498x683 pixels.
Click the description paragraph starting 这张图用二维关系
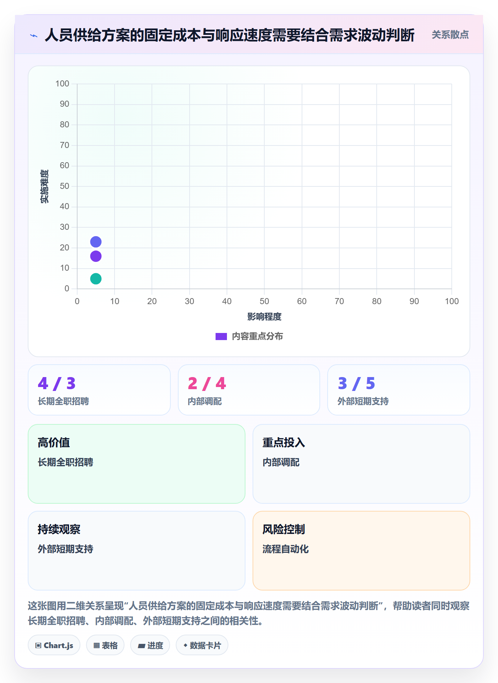point(249,613)
